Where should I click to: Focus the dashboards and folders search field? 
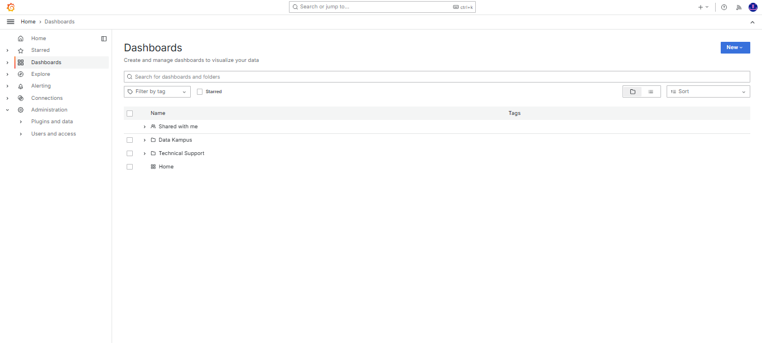[436, 77]
